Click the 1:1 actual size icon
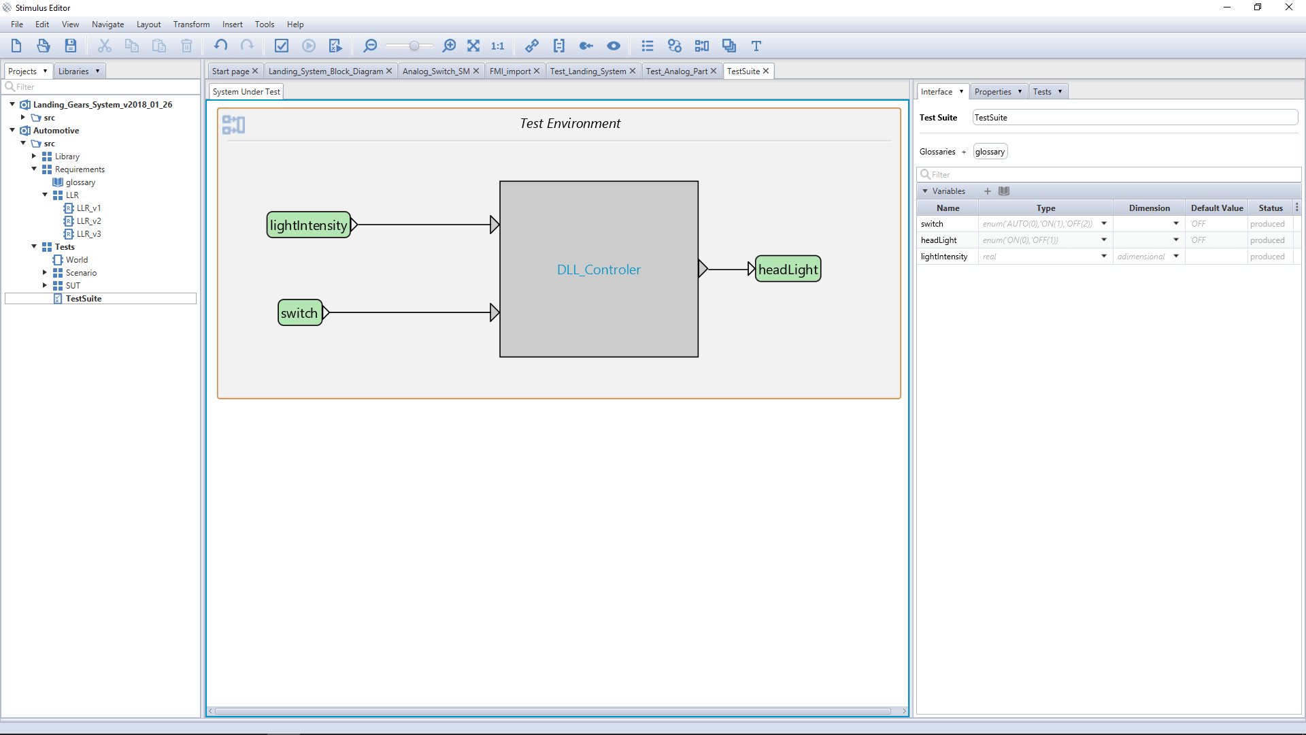The image size is (1306, 735). (x=497, y=46)
